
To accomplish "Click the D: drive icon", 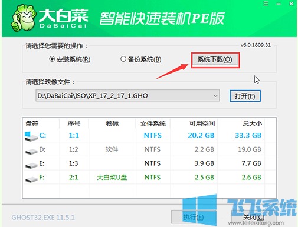I will click(31, 151).
